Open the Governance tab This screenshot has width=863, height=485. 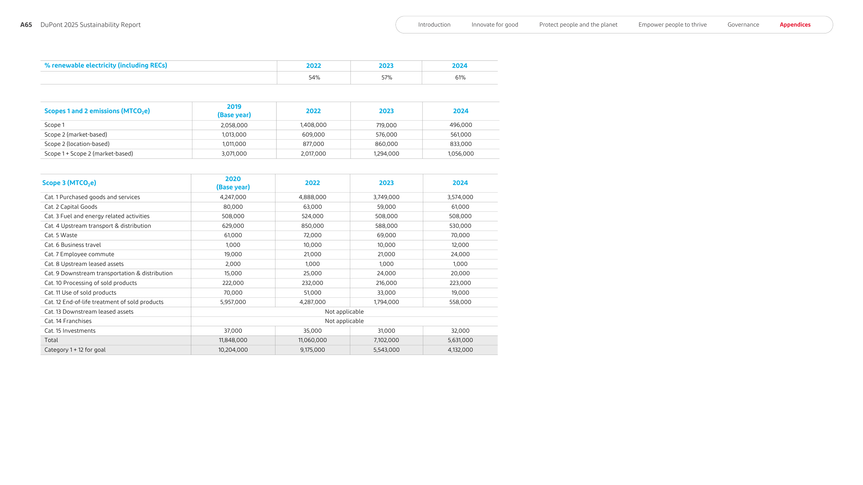(x=743, y=25)
